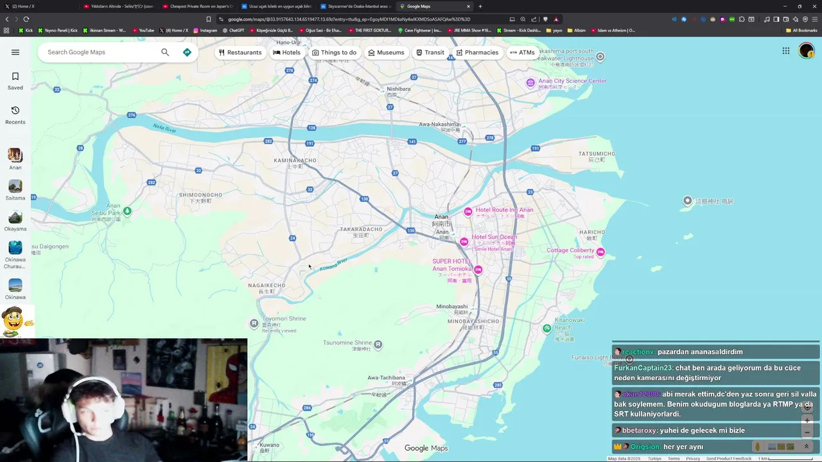Reload the current page
This screenshot has width=822, height=462.
point(26,19)
